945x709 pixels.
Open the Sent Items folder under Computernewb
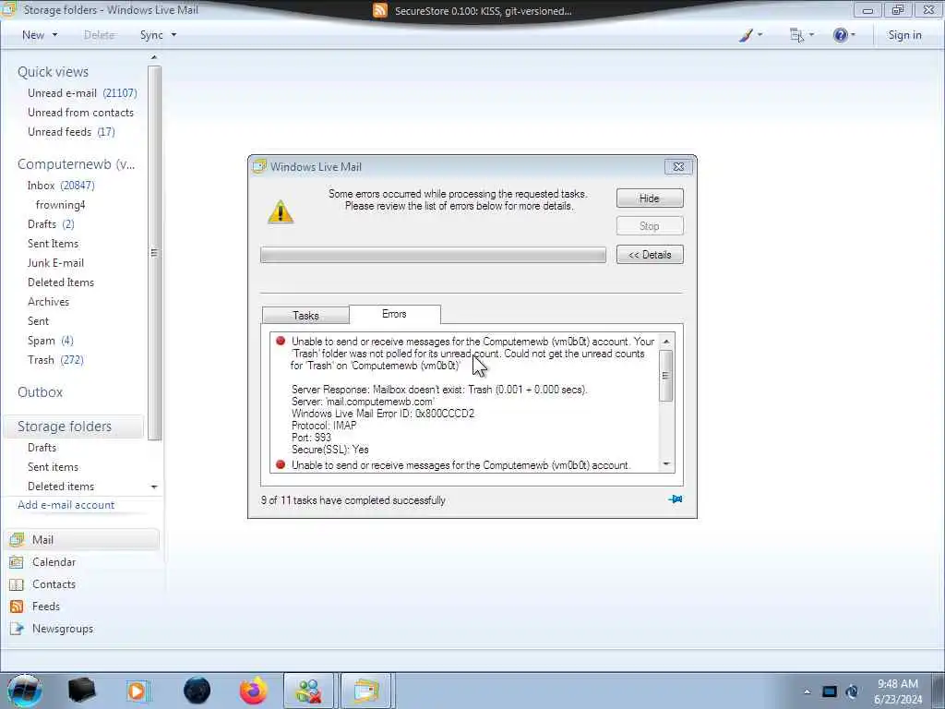point(53,244)
